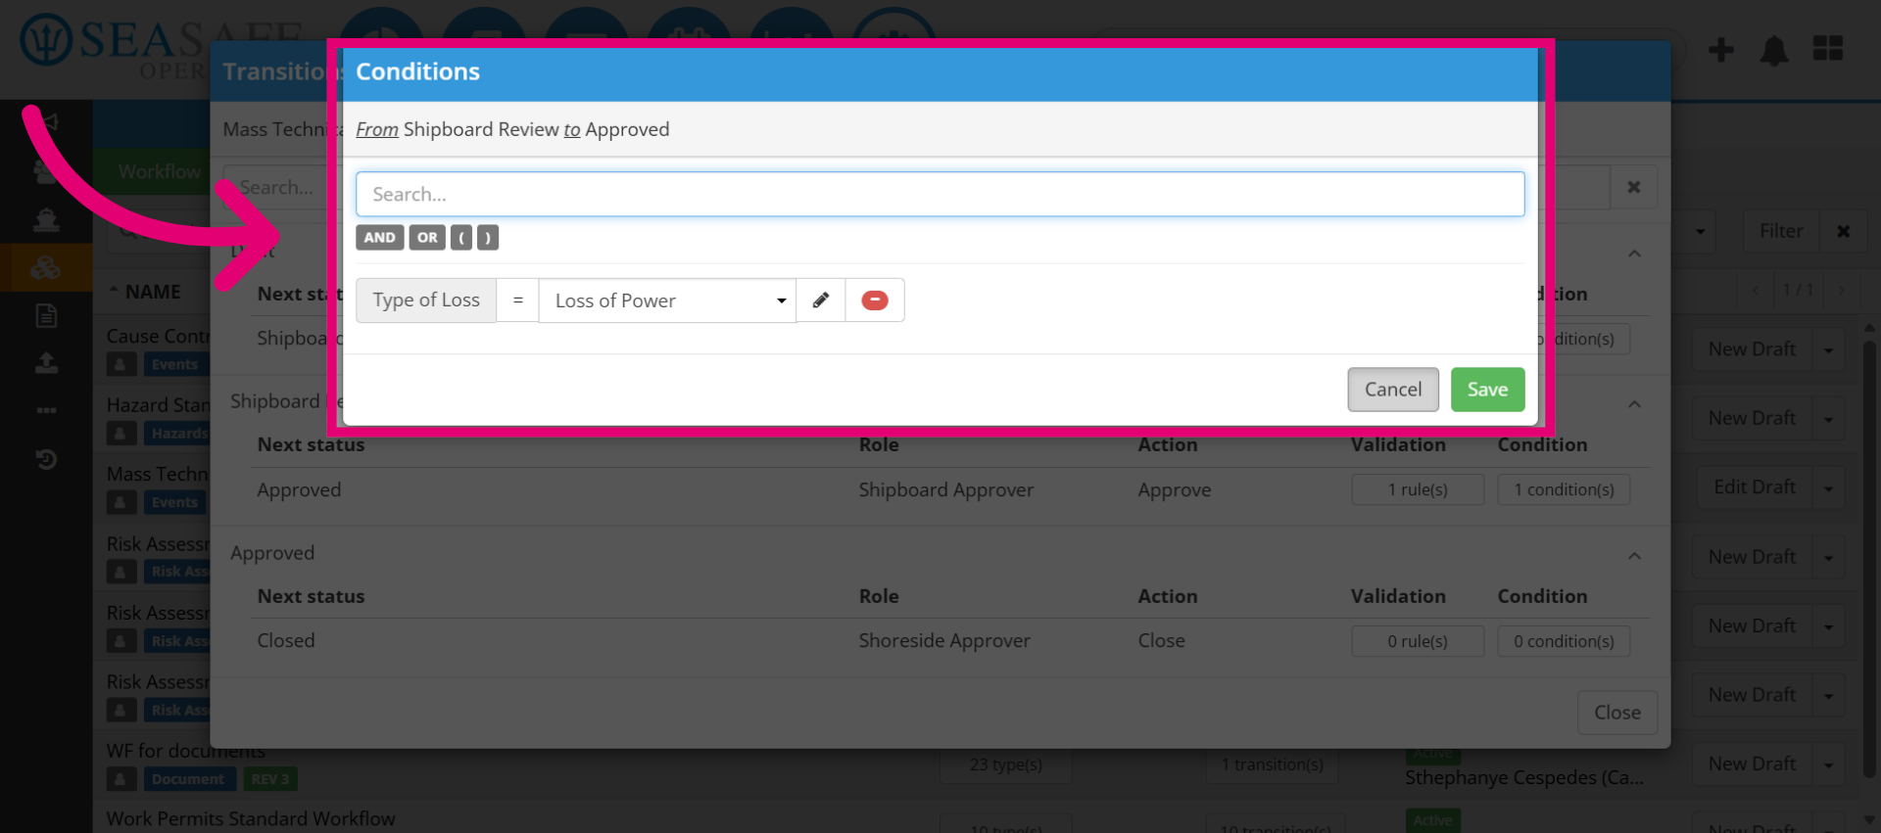Click the Events tag under Cause Control

[175, 364]
